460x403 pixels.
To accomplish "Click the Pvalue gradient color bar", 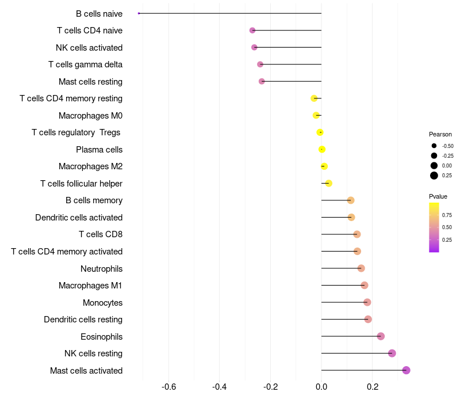I will point(434,227).
